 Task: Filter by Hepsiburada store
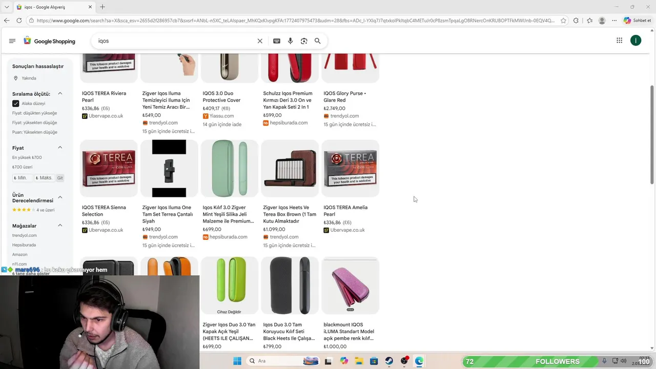click(24, 245)
